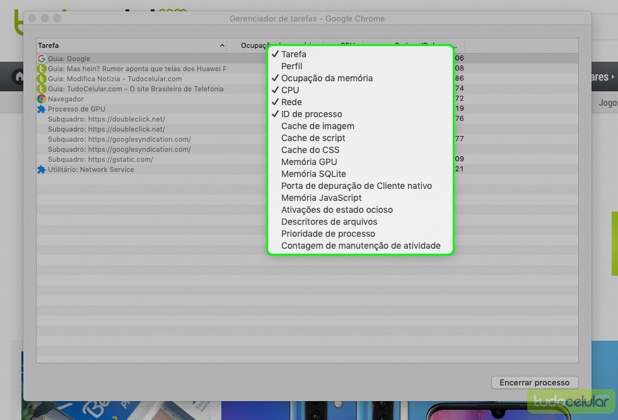Click the Tarefa column header

(126, 45)
